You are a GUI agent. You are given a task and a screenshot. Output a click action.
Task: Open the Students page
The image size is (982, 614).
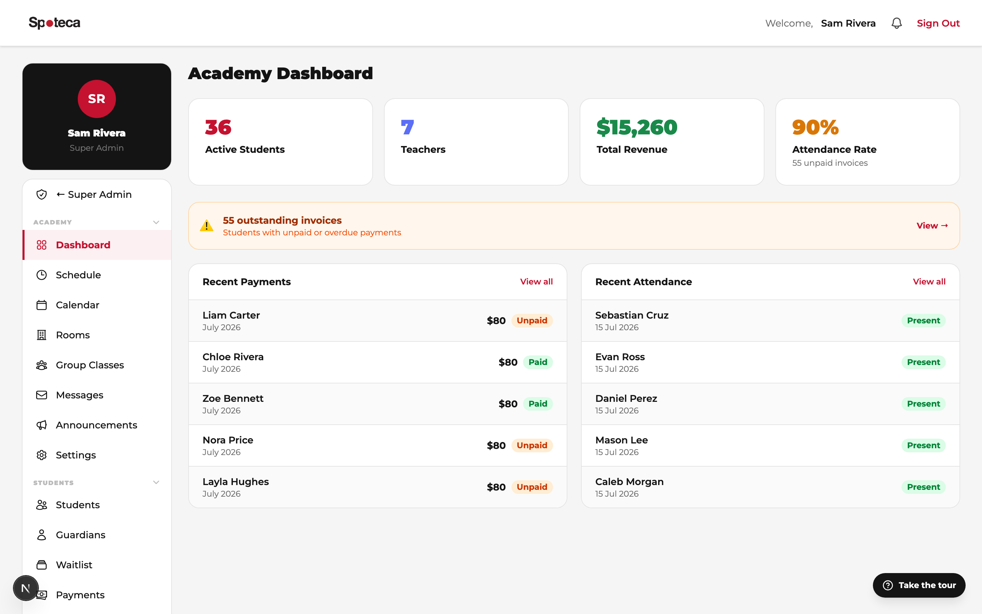pos(96,505)
